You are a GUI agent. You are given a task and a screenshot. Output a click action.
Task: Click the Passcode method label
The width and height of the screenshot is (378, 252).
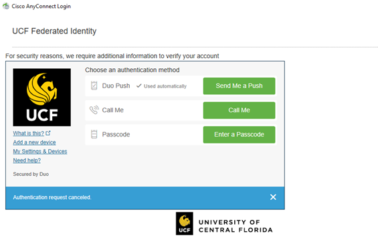(x=116, y=134)
